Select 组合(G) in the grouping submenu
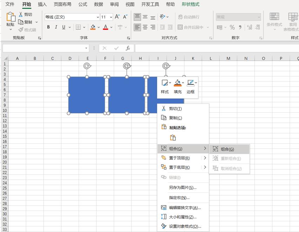The width and height of the screenshot is (299, 232). click(x=228, y=149)
